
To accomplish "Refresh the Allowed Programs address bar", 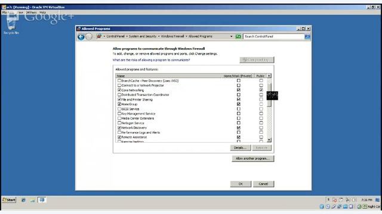I will coord(238,36).
